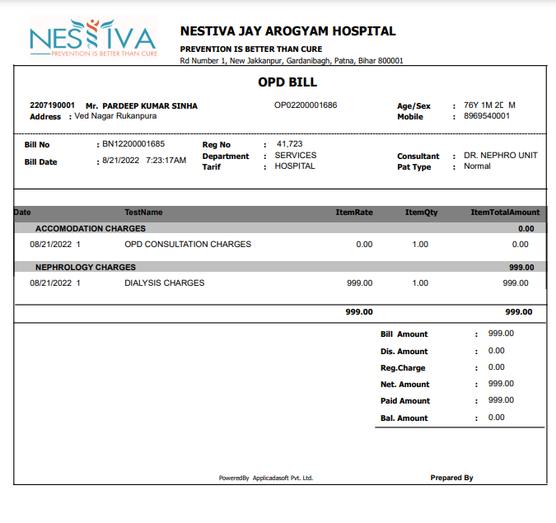Select the ACCOMODATION CHARGES group row
Image resolution: width=556 pixels, height=523 pixels.
pos(91,228)
